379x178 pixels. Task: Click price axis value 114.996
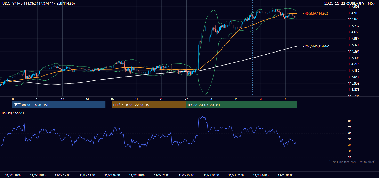click(354, 7)
